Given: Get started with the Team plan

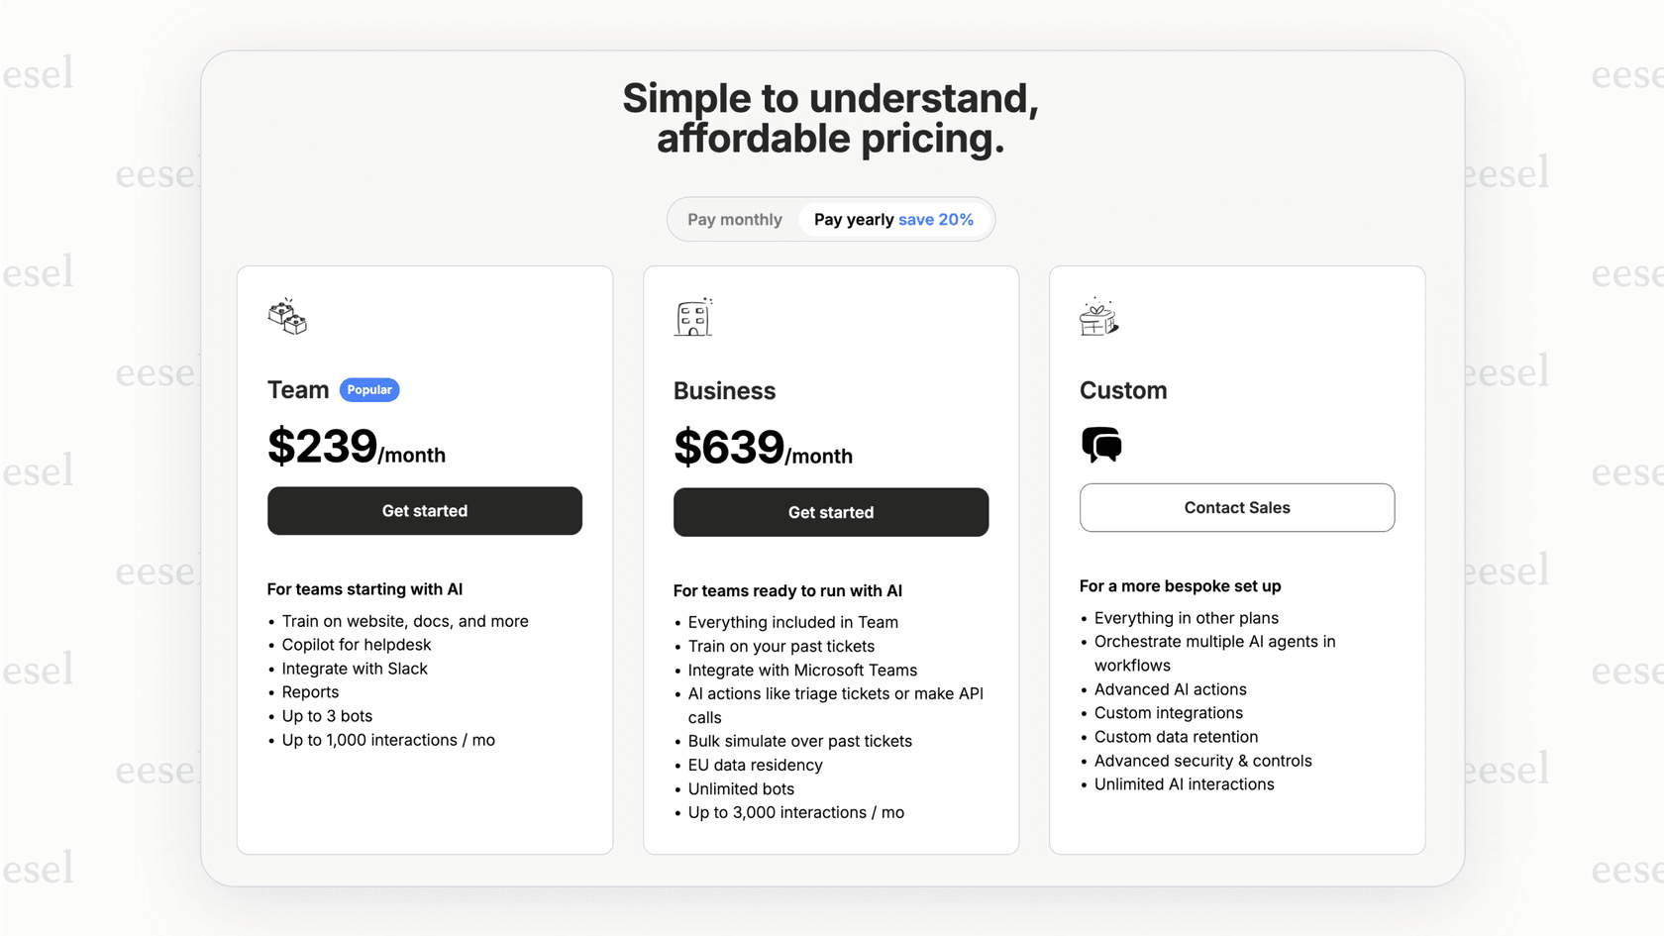Looking at the screenshot, I should pyautogui.click(x=424, y=510).
